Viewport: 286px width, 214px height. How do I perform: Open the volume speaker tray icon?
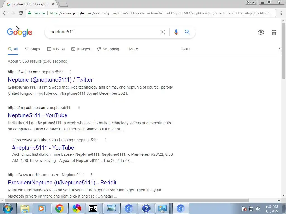(258, 209)
